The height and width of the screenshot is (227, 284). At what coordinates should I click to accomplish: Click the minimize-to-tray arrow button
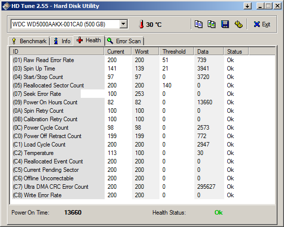(247, 6)
